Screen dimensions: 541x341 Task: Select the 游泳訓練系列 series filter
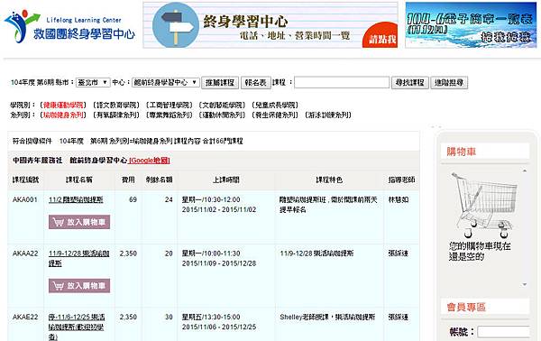coord(328,115)
